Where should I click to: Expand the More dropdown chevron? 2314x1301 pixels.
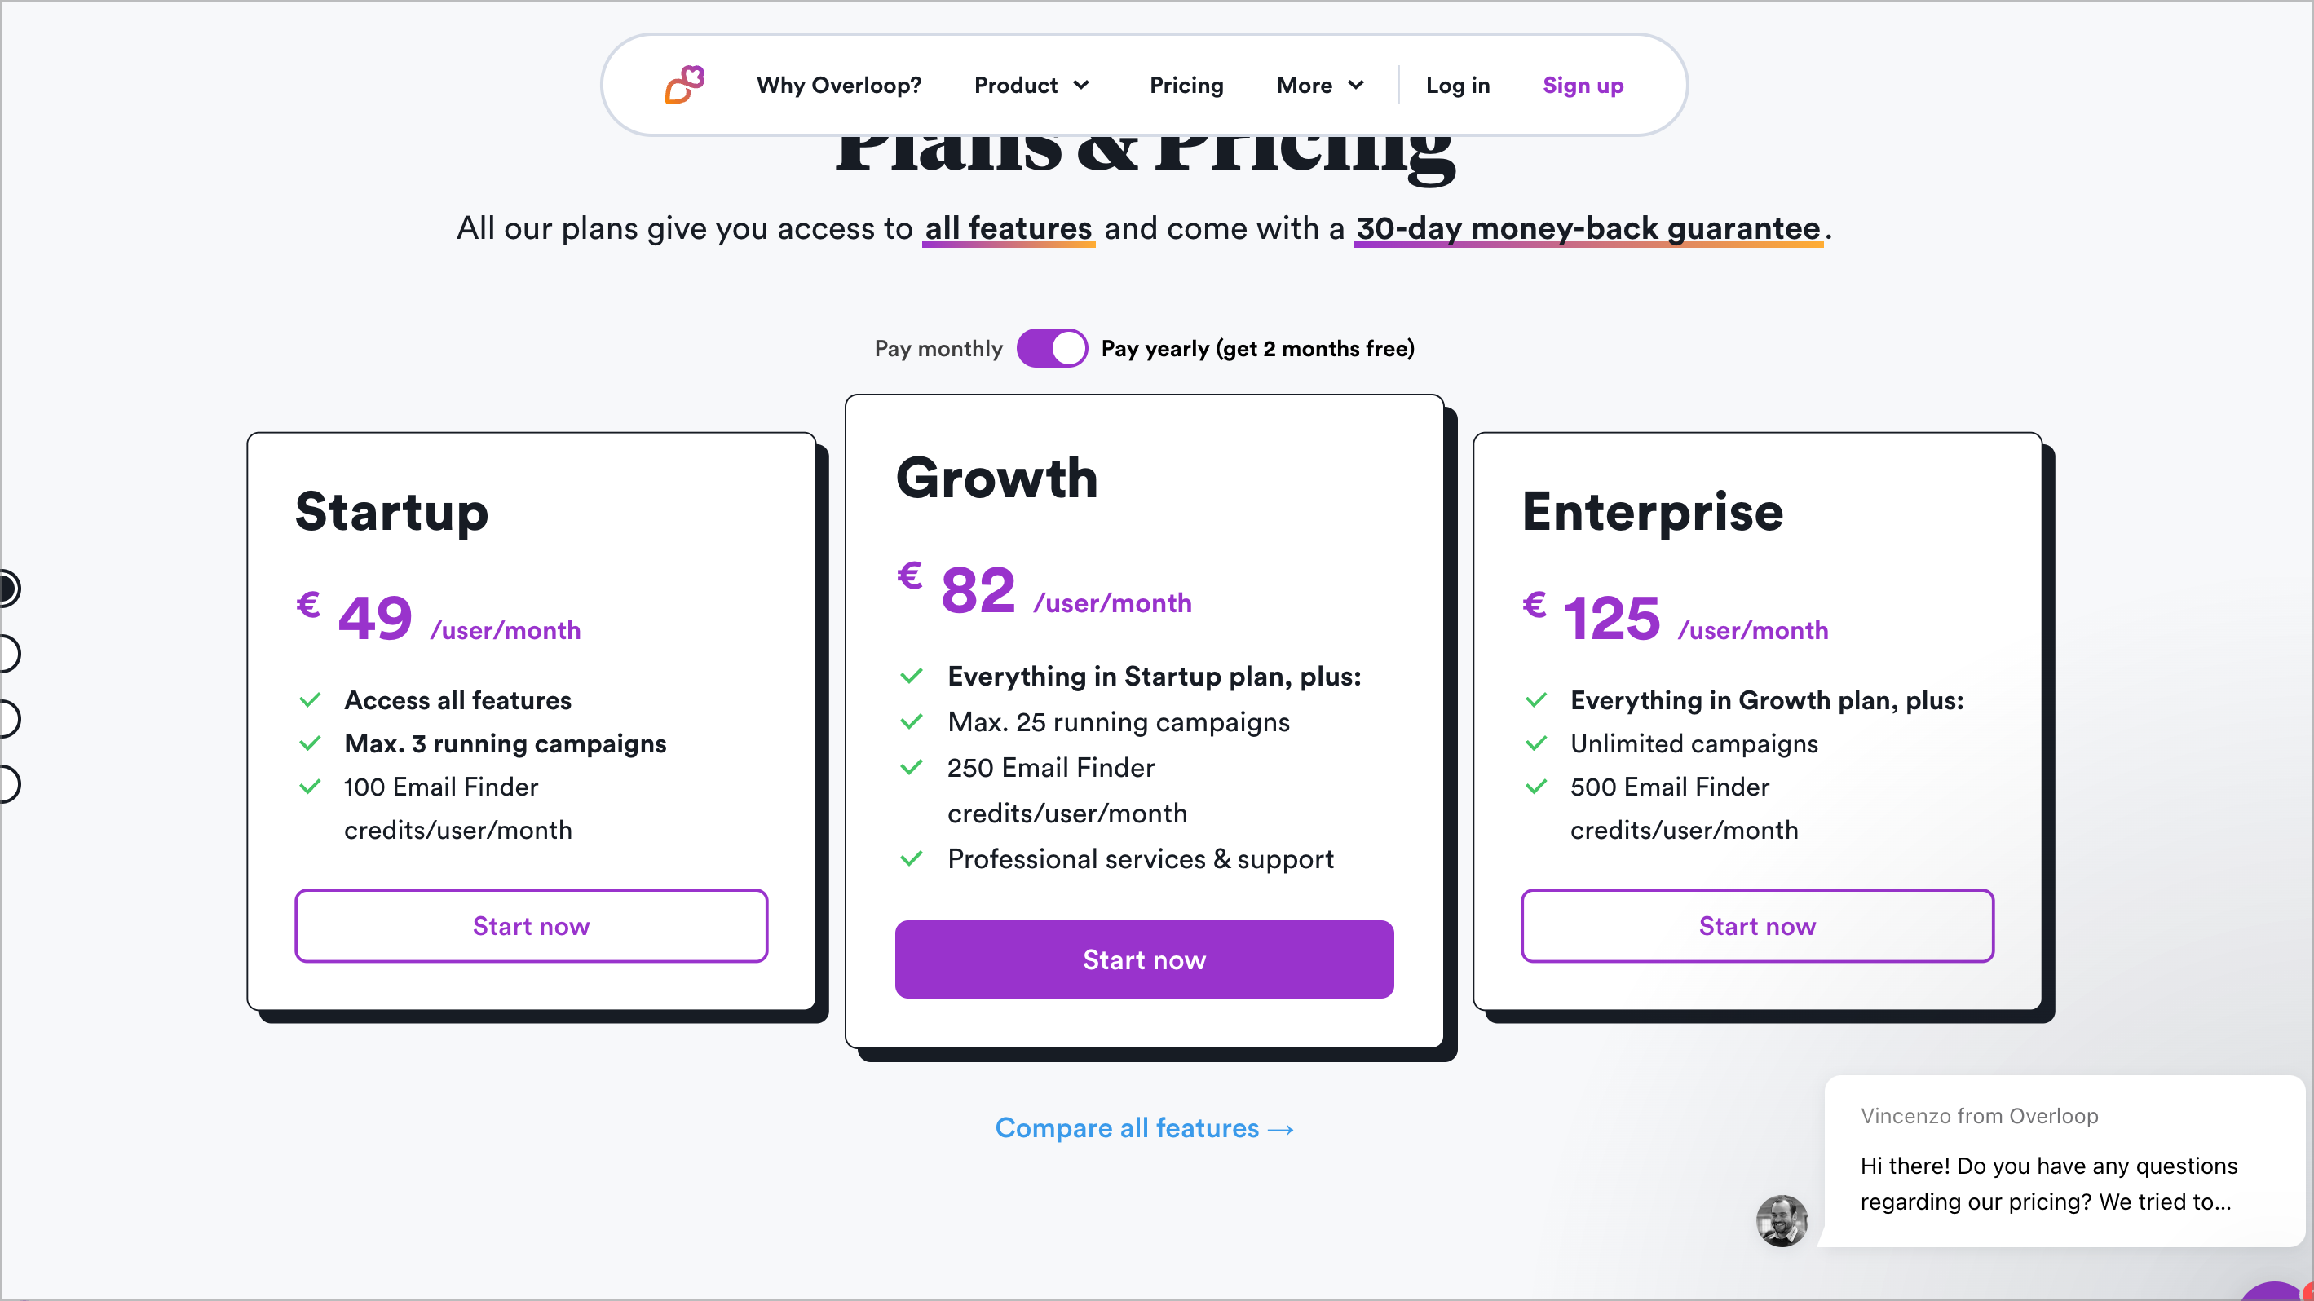coord(1357,86)
